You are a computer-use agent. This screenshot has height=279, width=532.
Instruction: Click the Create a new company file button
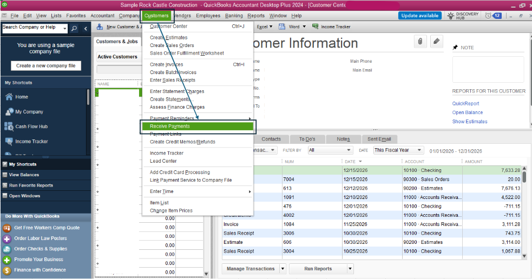[46, 65]
